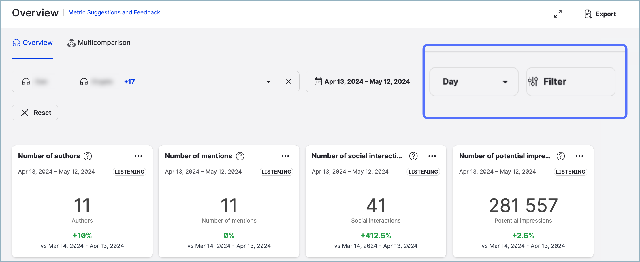Viewport: 640px width, 262px height.
Task: Open more options on potential impressions widget
Action: [579, 156]
